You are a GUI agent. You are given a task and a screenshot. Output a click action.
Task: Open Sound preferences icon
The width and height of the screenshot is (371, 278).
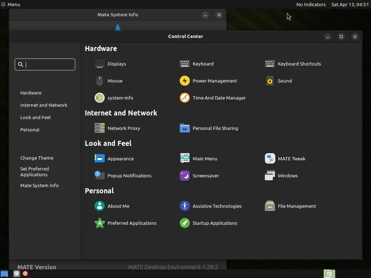tap(270, 81)
